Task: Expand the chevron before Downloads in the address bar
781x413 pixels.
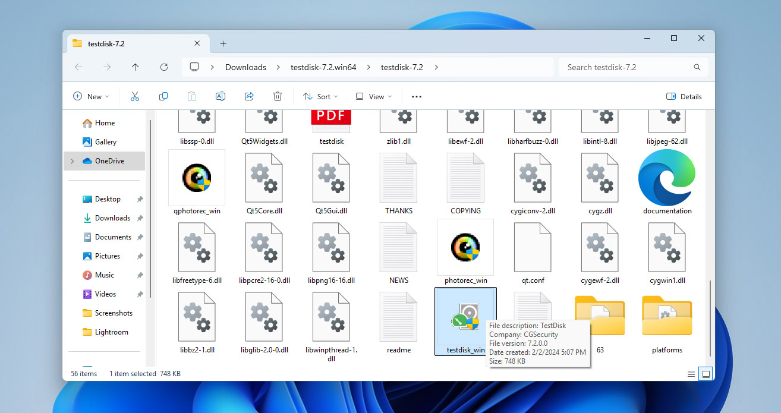Action: click(212, 67)
